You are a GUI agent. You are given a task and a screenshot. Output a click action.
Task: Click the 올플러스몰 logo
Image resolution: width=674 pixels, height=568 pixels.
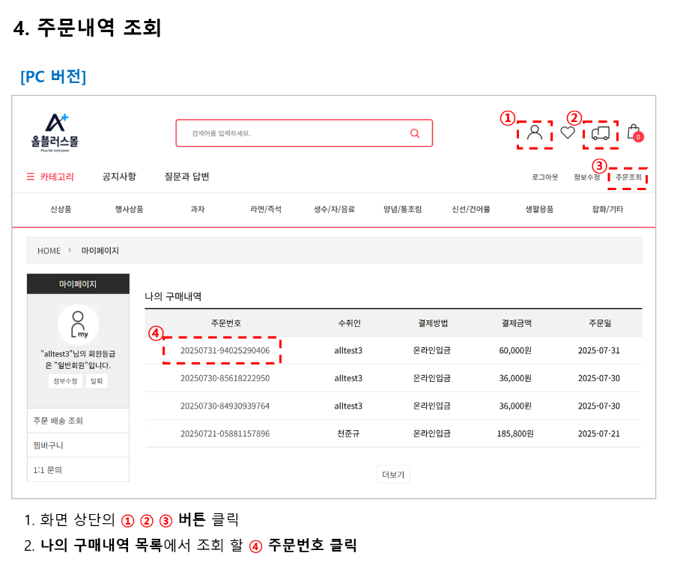click(55, 132)
